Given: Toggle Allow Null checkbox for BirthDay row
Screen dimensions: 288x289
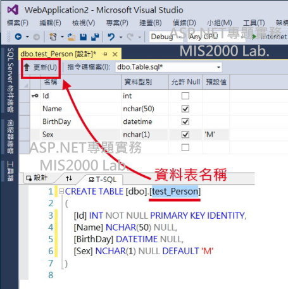Looking at the screenshot, I should (x=185, y=121).
